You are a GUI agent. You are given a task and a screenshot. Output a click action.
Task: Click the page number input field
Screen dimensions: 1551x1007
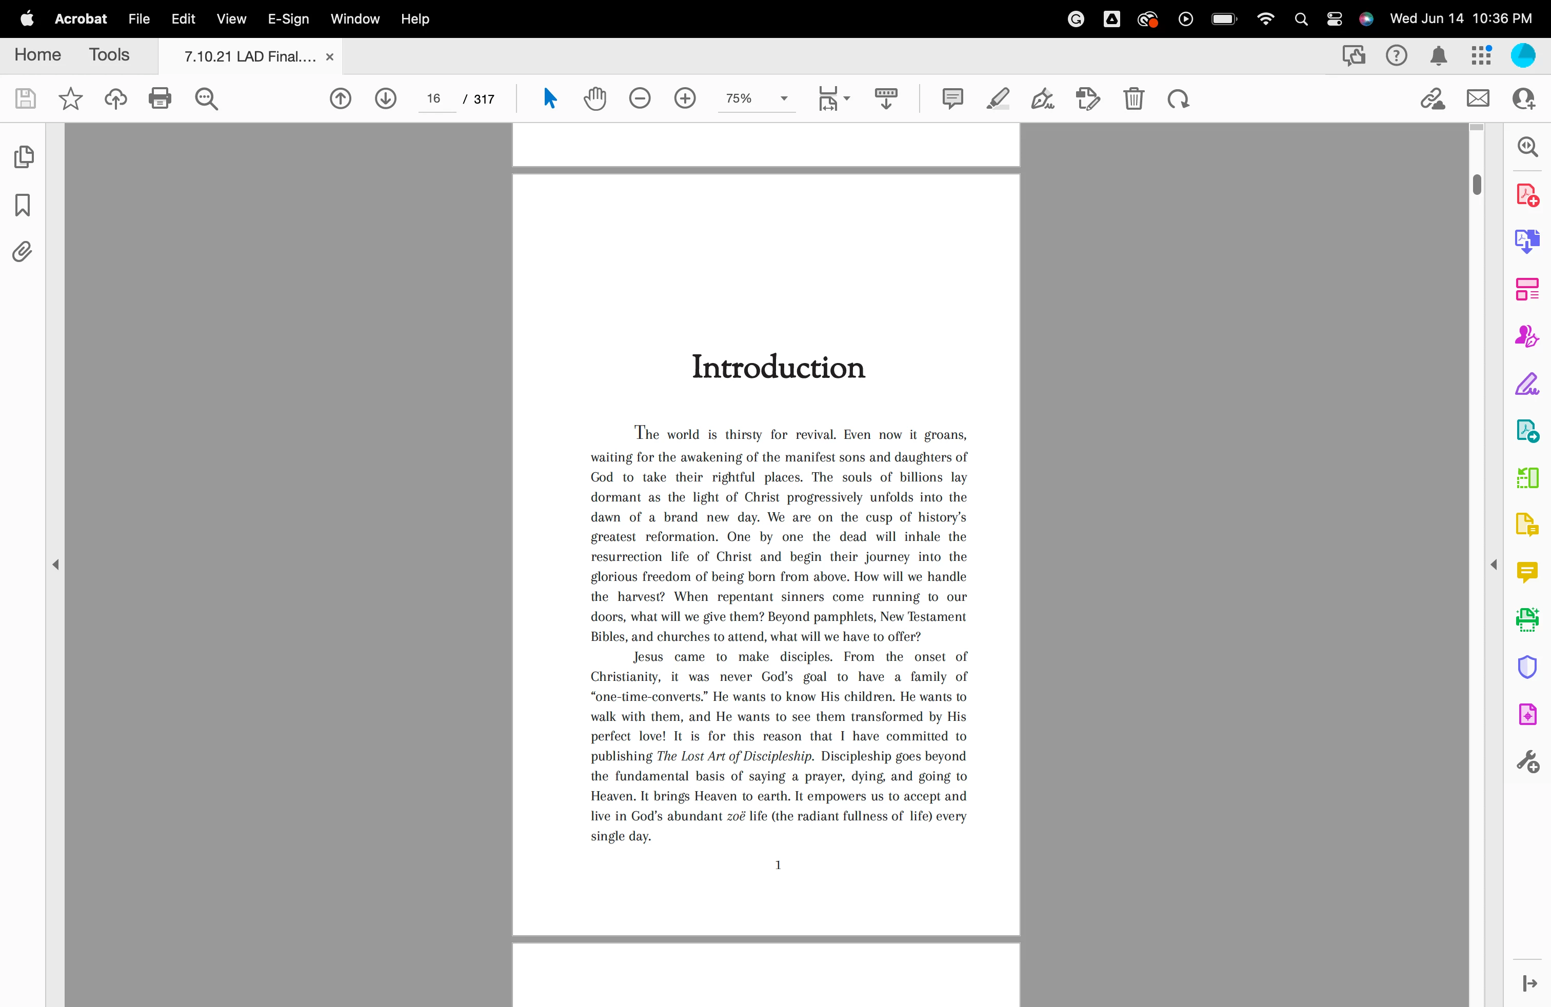(434, 99)
